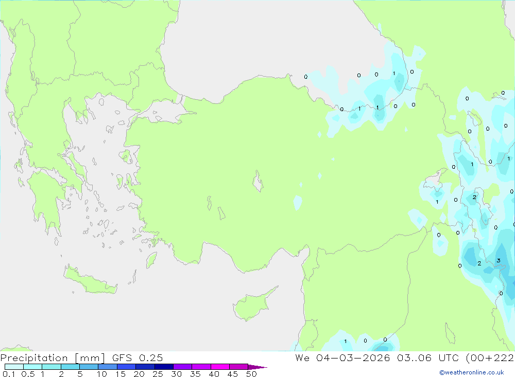Screen dimensions: 515x377
Task: Click the '(00+222' forecast run text
Action: (490, 357)
